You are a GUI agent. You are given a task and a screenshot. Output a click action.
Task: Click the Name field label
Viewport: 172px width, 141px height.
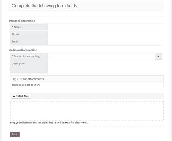[16, 27]
